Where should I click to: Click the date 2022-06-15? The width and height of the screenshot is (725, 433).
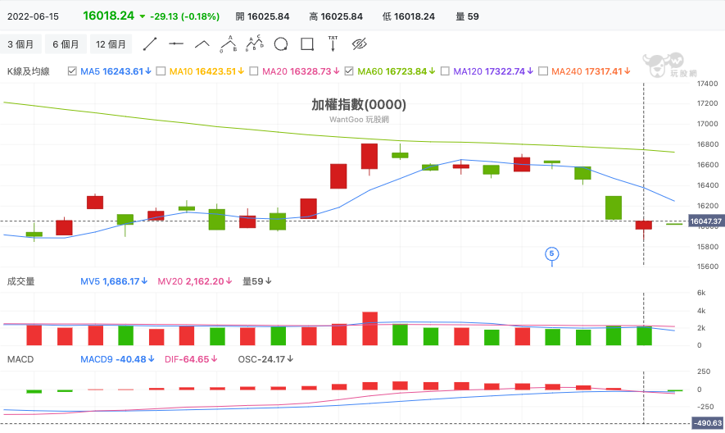[33, 16]
